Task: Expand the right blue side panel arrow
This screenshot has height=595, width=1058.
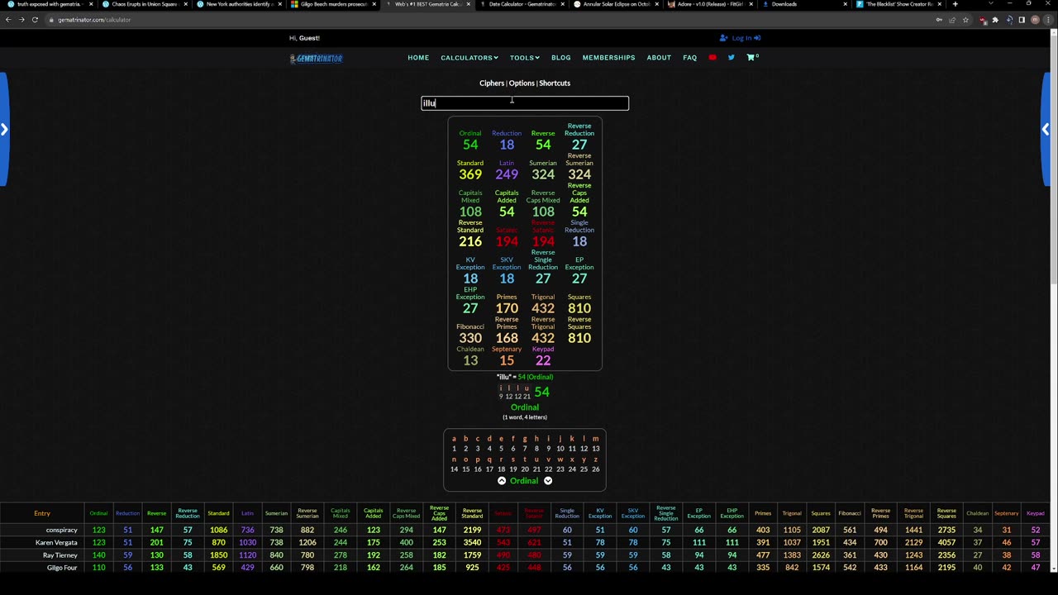Action: tap(1046, 129)
